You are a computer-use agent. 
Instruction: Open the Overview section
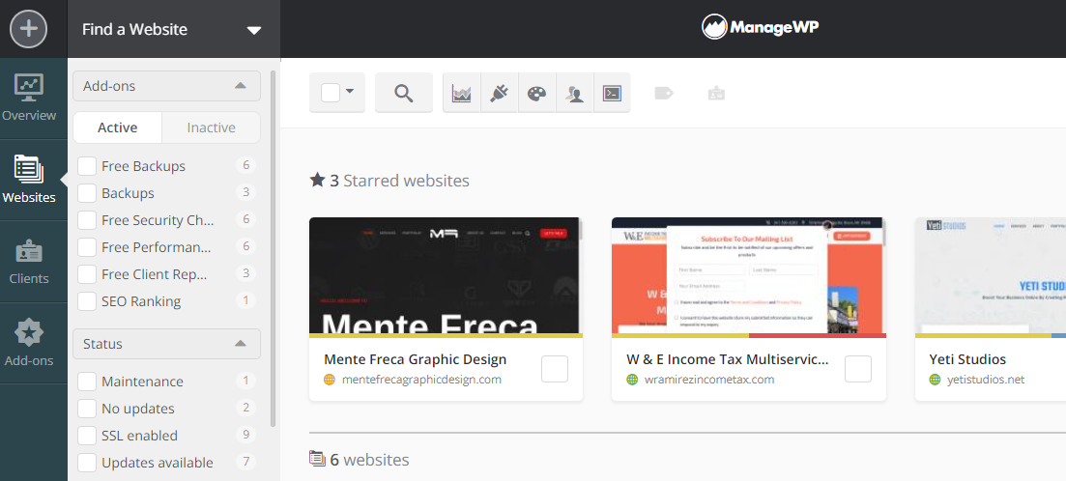pyautogui.click(x=29, y=98)
